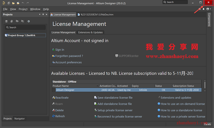
Task: Open the Project menu
Action: coord(23,9)
